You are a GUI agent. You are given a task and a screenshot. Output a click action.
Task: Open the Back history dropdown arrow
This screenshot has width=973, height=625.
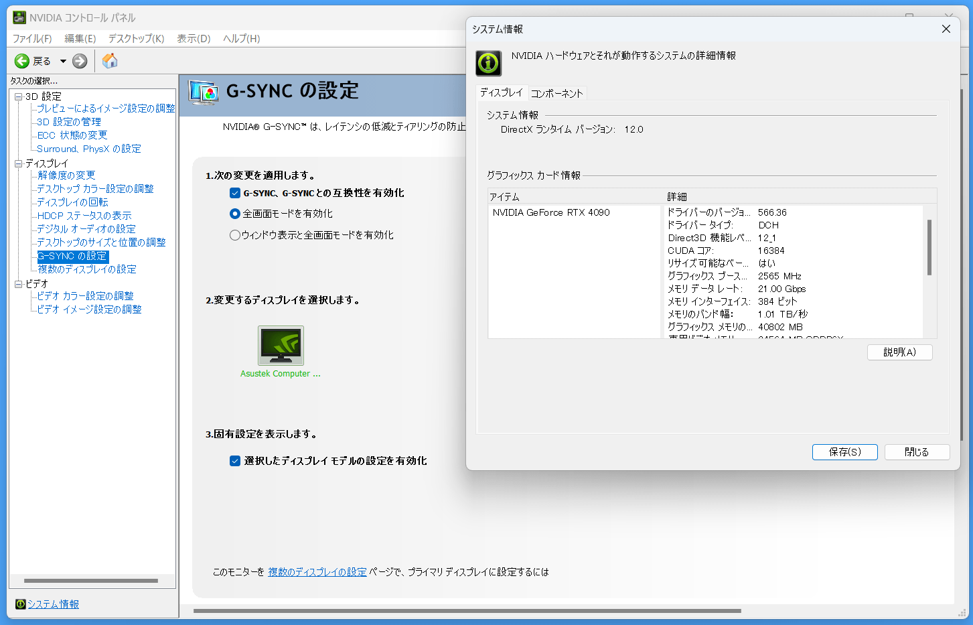coord(63,61)
